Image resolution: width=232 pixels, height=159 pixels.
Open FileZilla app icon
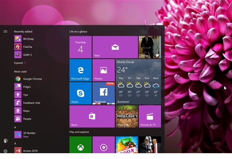18,47
